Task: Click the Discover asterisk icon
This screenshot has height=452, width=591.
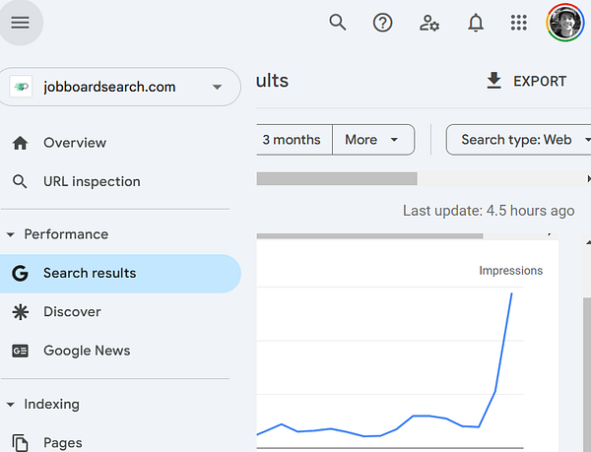Action: (x=20, y=312)
